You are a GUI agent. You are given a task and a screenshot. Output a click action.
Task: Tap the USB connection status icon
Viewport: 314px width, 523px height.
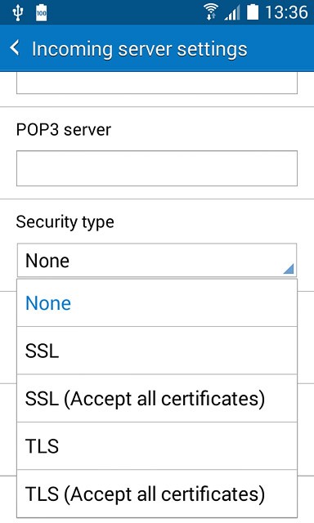point(17,13)
